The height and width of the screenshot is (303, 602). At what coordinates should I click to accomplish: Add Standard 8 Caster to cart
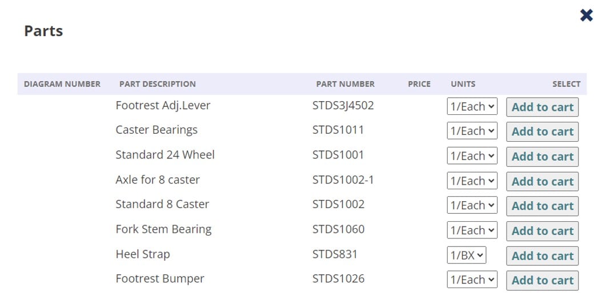(x=542, y=206)
